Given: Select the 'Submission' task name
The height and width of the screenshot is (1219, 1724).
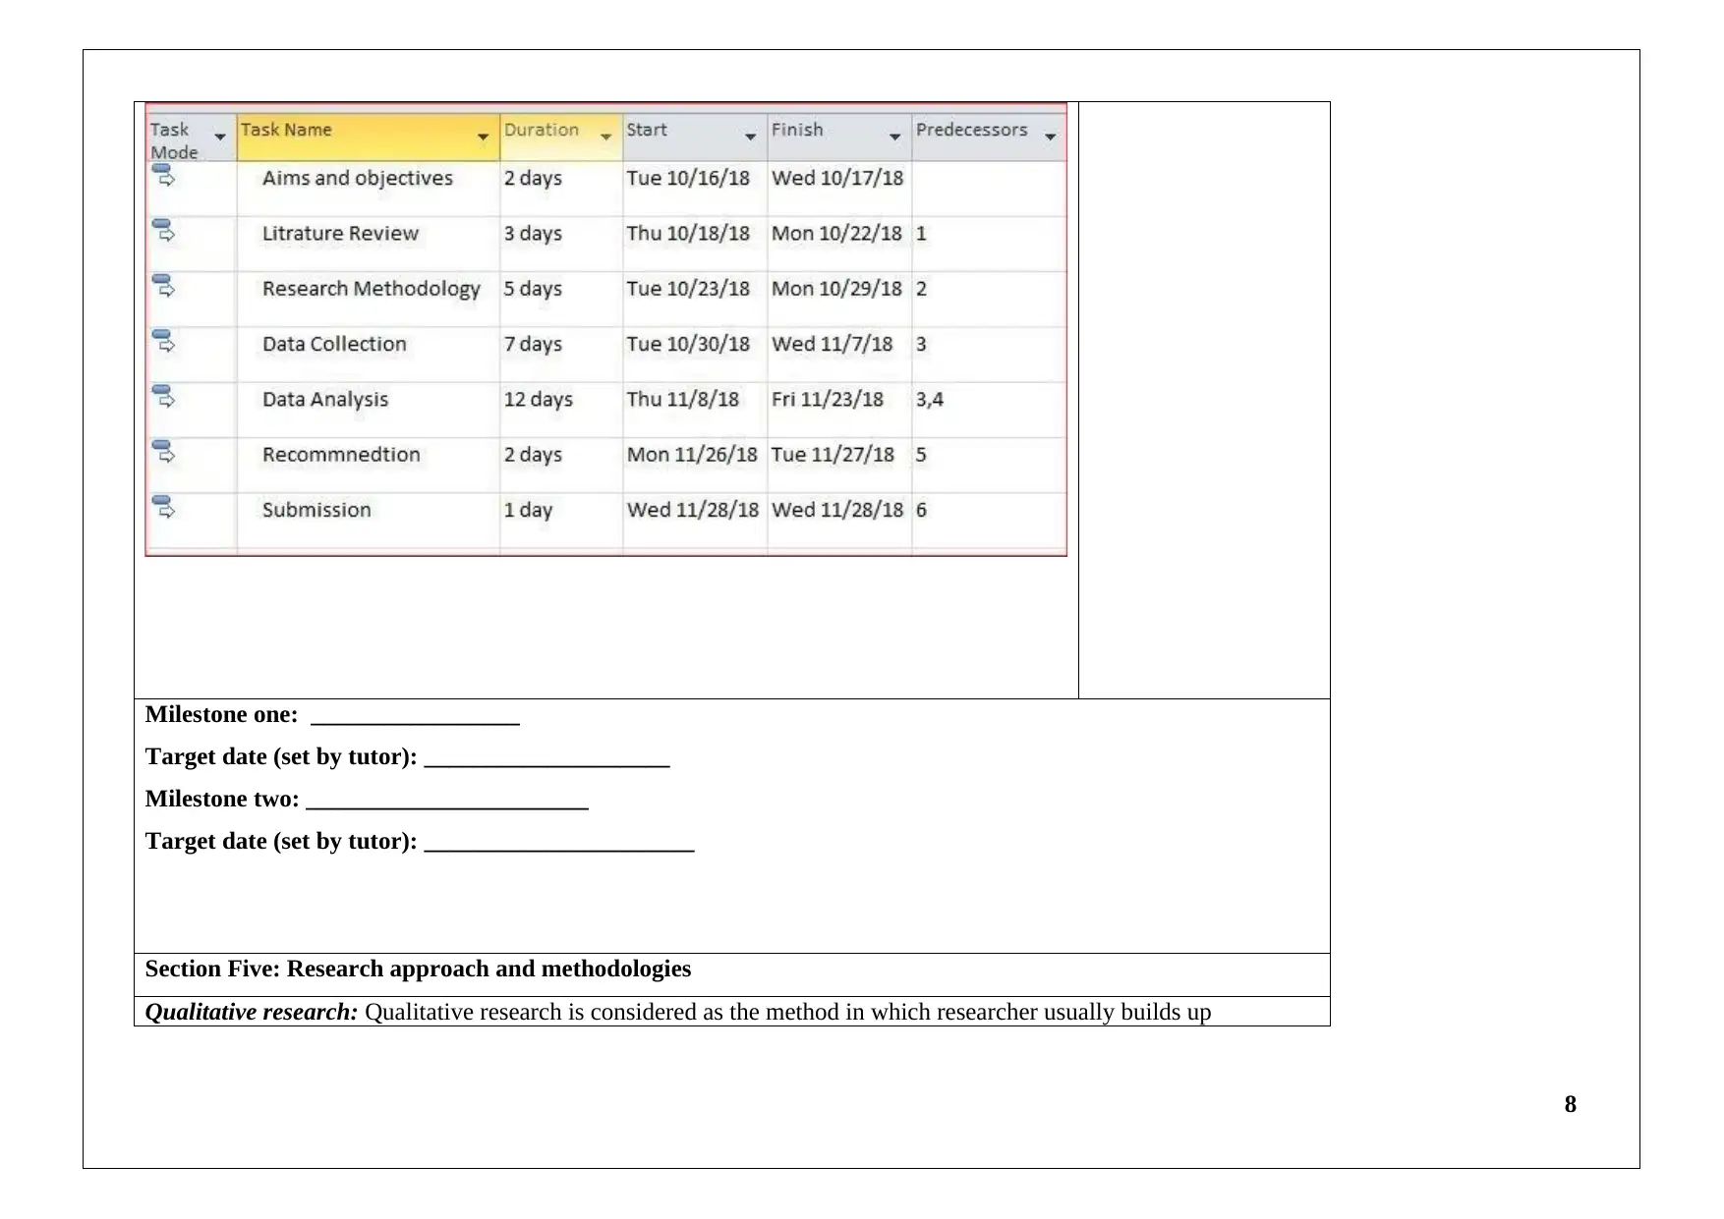Looking at the screenshot, I should tap(316, 510).
